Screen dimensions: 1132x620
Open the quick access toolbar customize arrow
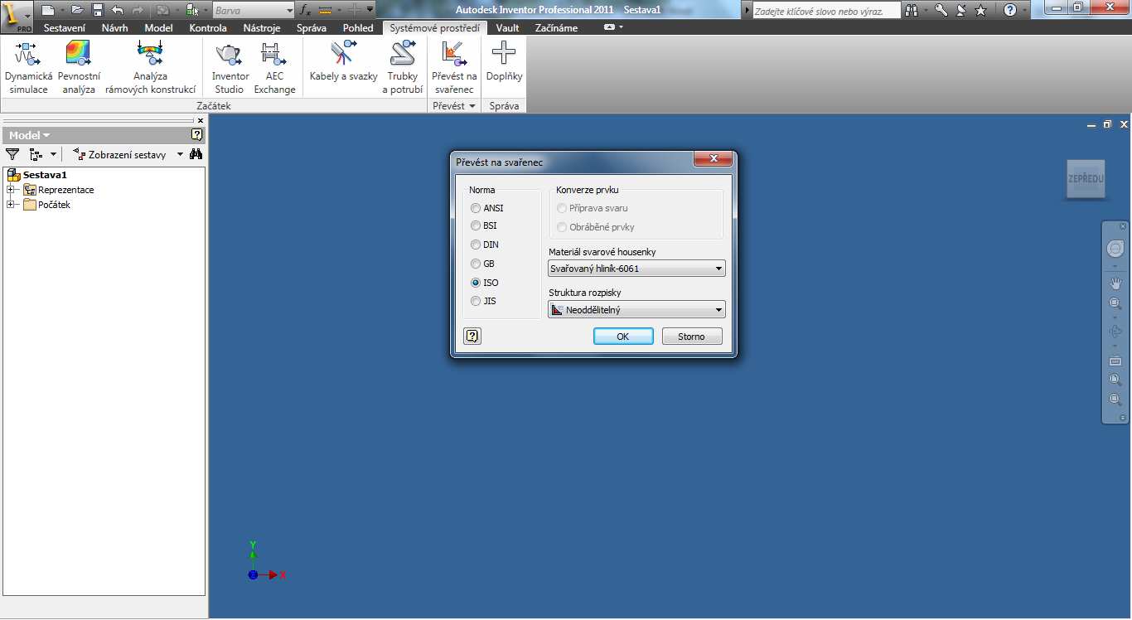pos(370,10)
